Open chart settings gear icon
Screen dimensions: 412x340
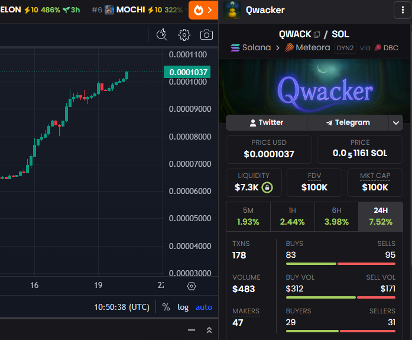pyautogui.click(x=184, y=35)
